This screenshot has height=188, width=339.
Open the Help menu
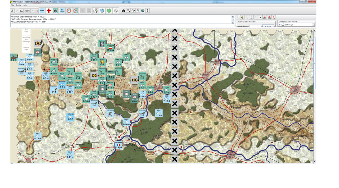click(x=25, y=5)
